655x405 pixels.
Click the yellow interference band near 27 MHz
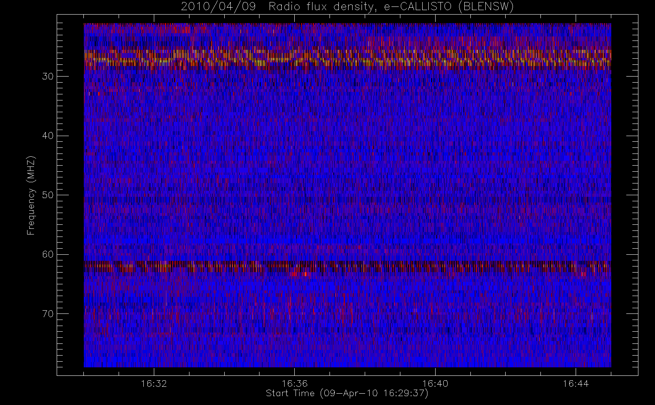347,58
